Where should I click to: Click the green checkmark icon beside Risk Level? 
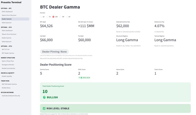click(x=44, y=108)
